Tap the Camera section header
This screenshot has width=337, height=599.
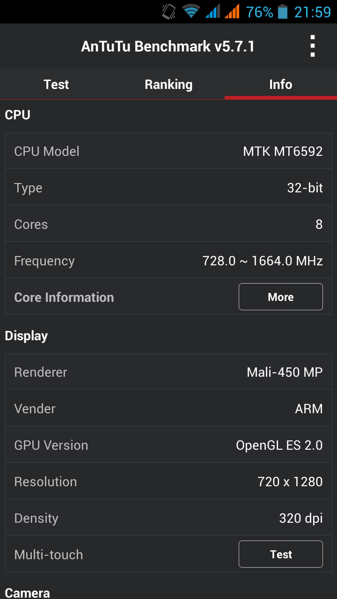27,592
